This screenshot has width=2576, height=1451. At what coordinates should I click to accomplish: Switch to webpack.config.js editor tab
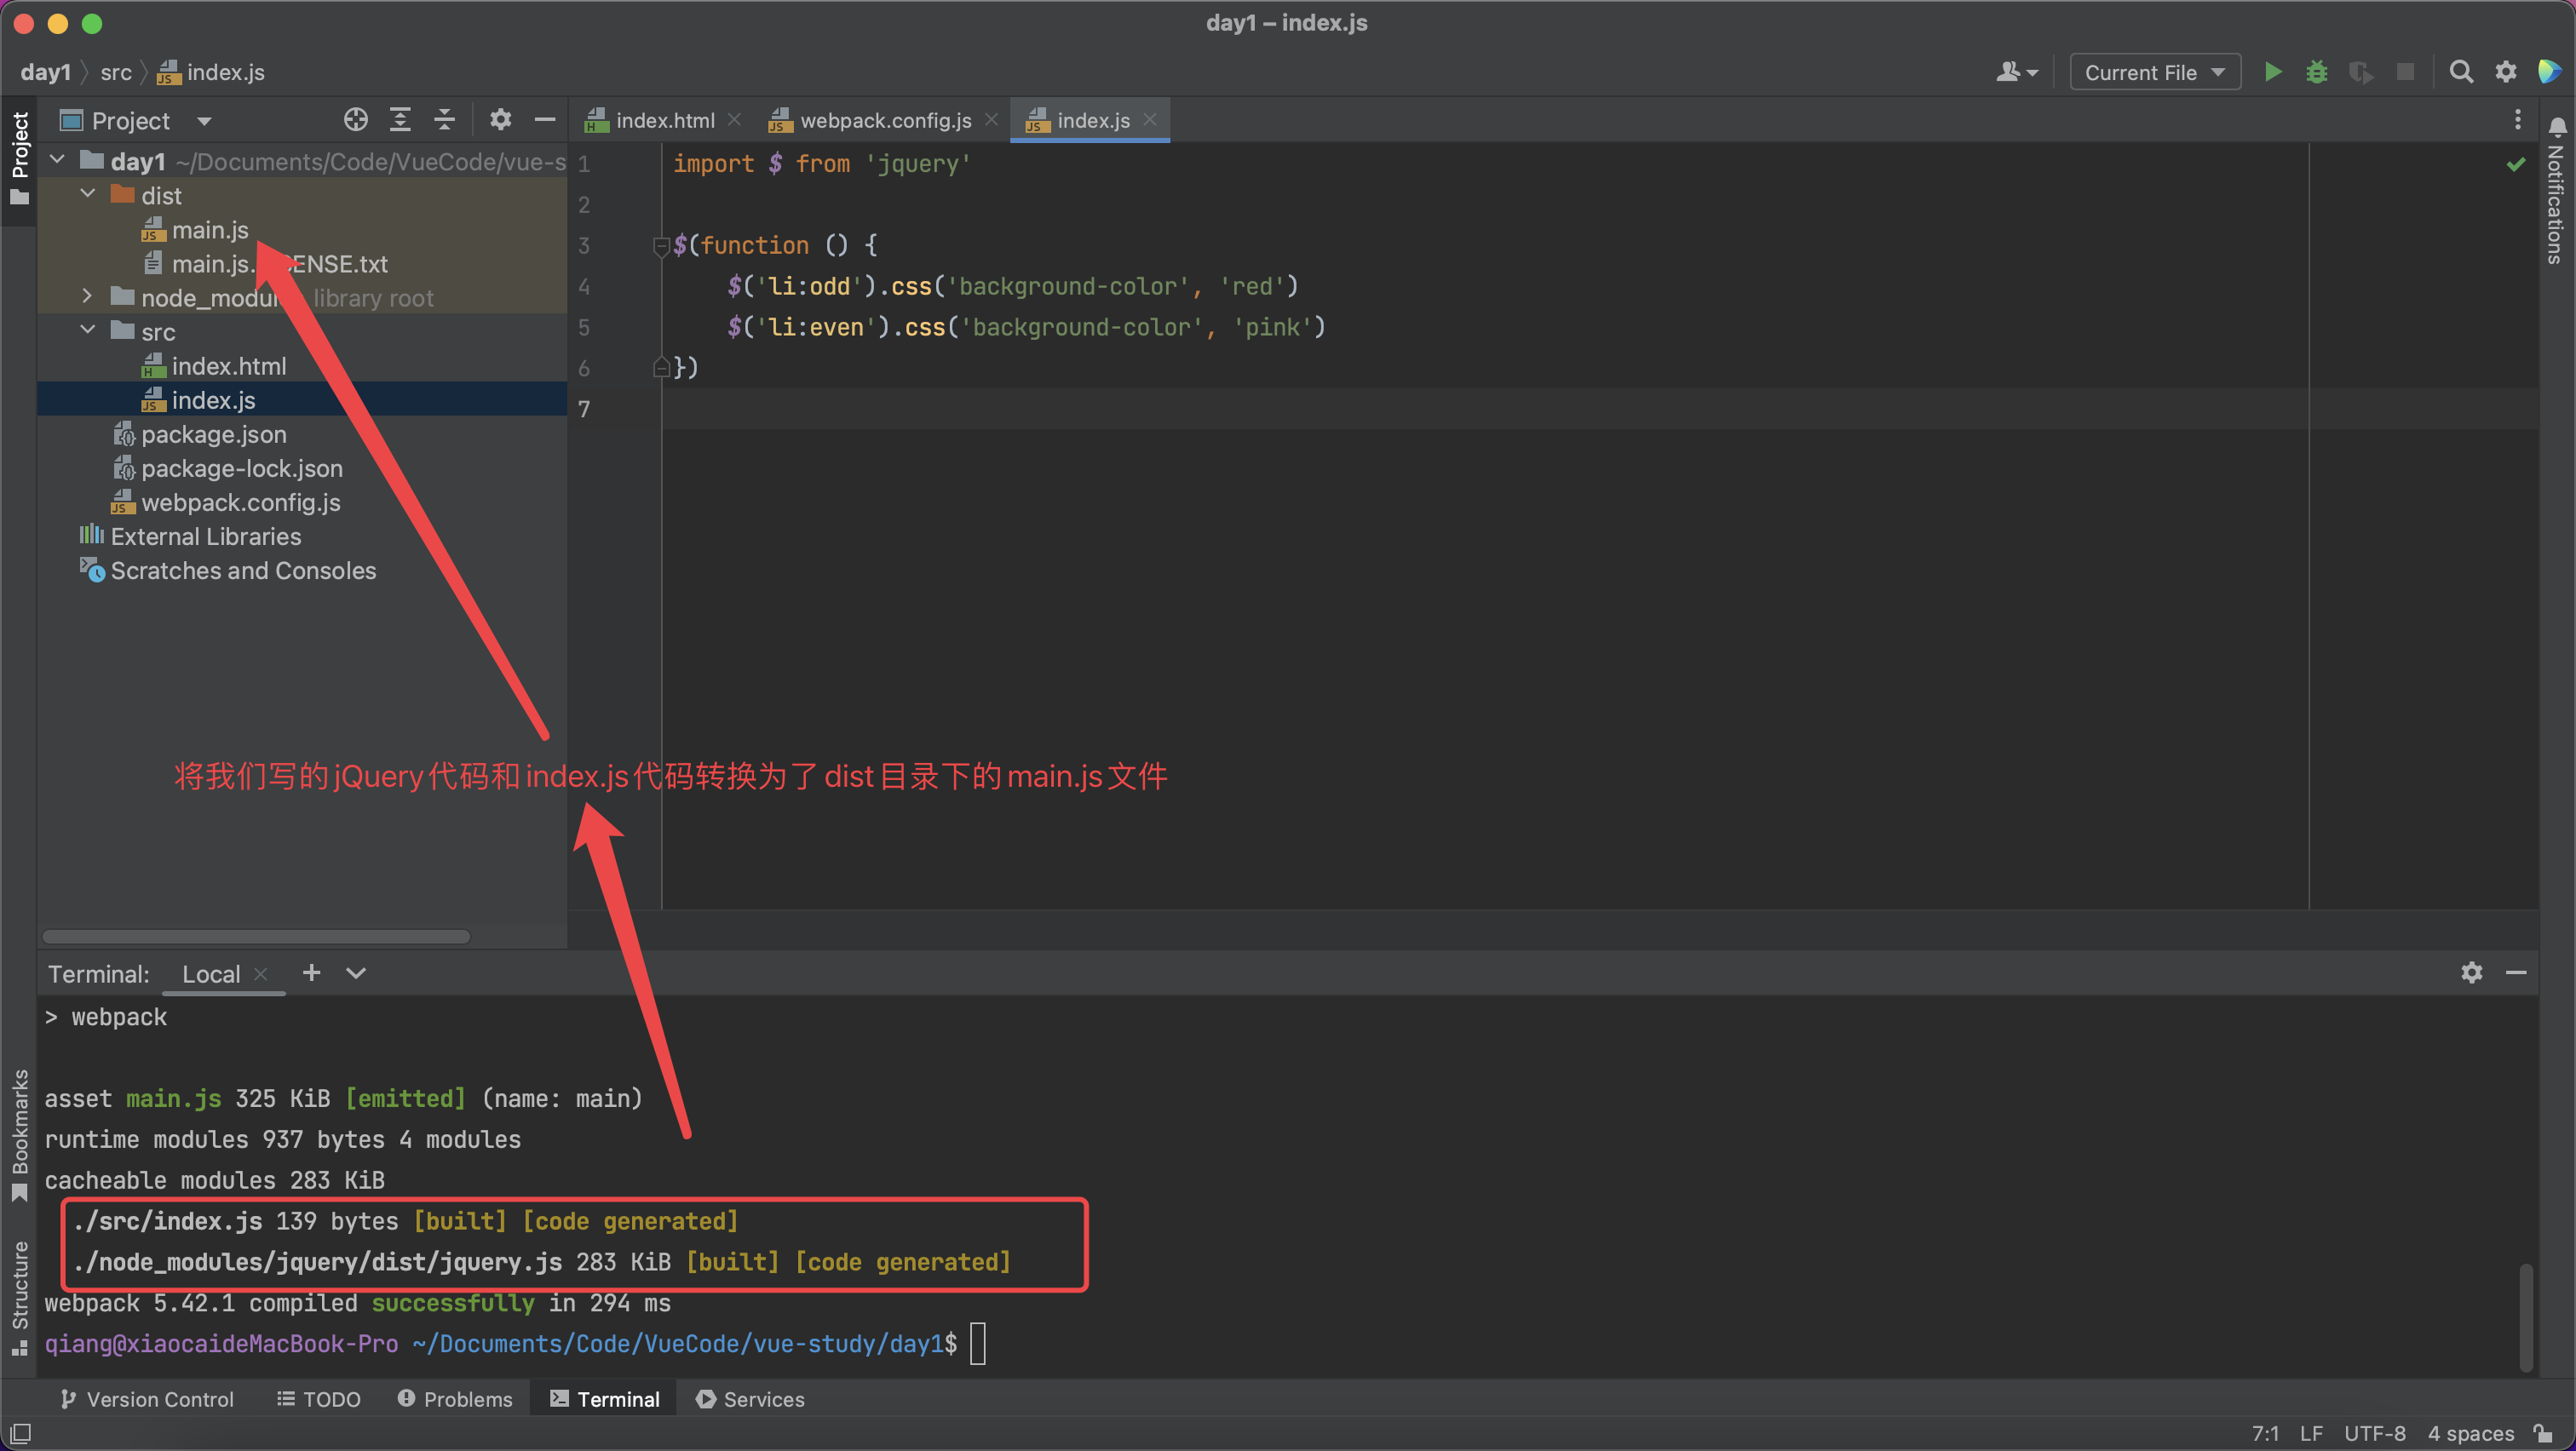884,120
